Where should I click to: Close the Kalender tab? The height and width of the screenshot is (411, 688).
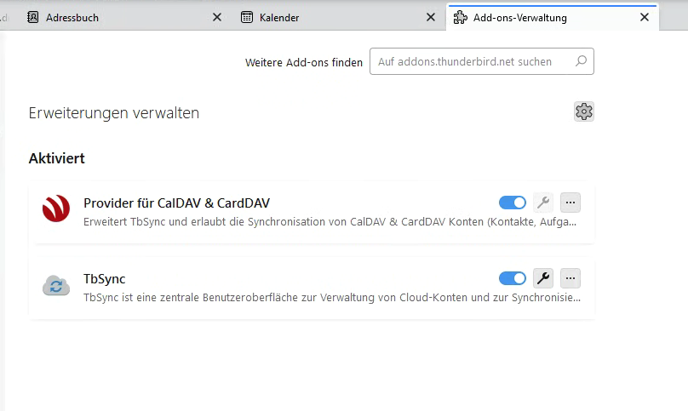tap(431, 17)
